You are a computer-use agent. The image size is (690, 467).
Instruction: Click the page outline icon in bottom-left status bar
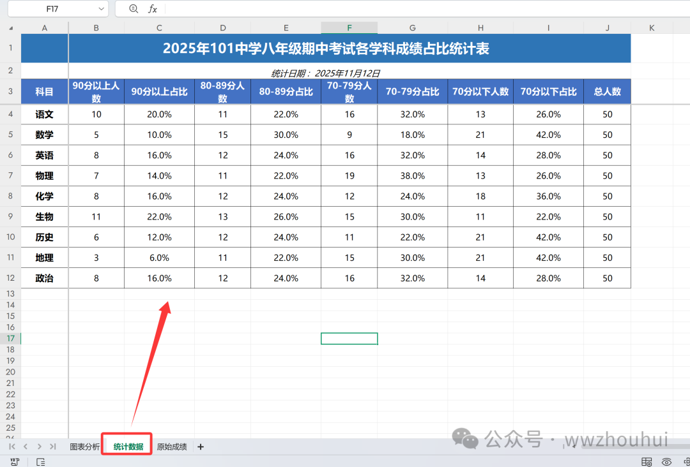point(40,461)
